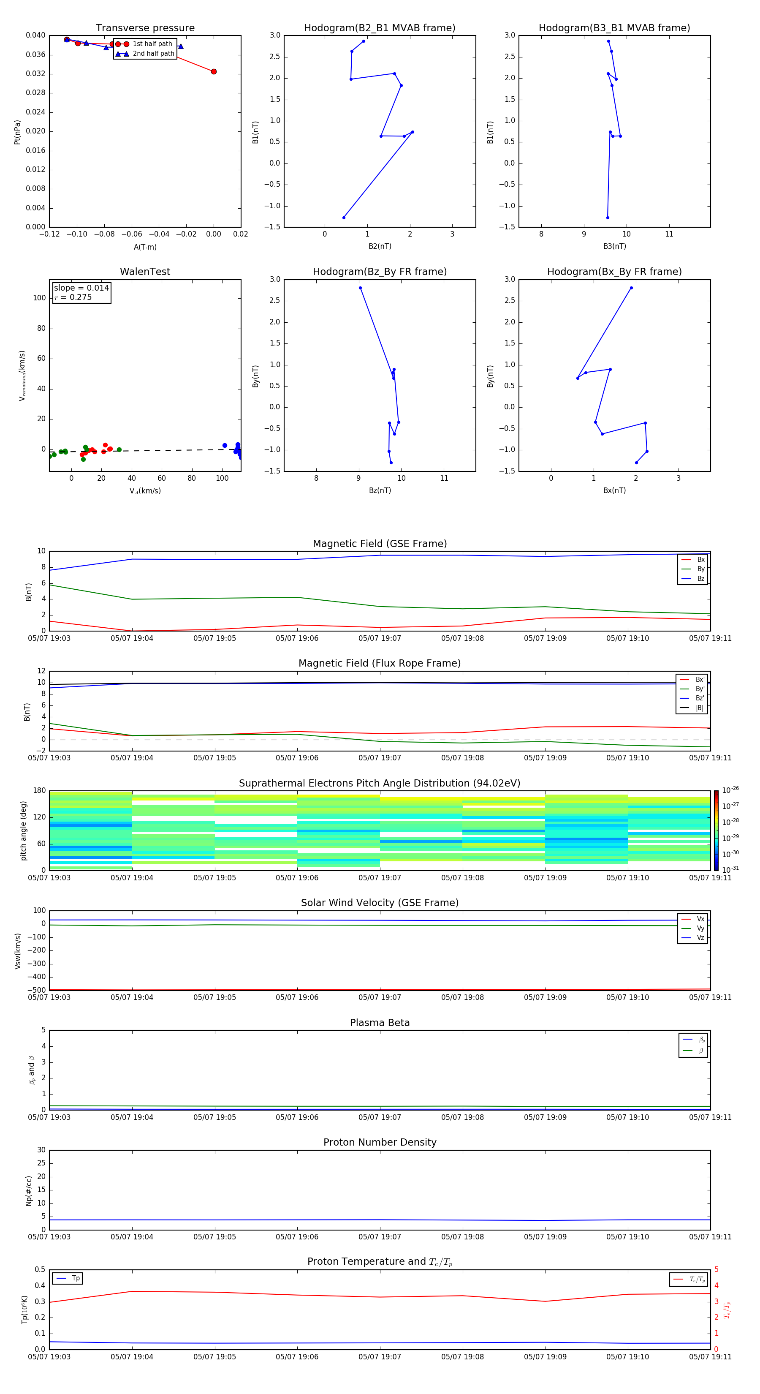Select the "Np(#/cc)" y-axis label
This screenshot has height=1394, width=760.
pyautogui.click(x=29, y=1190)
